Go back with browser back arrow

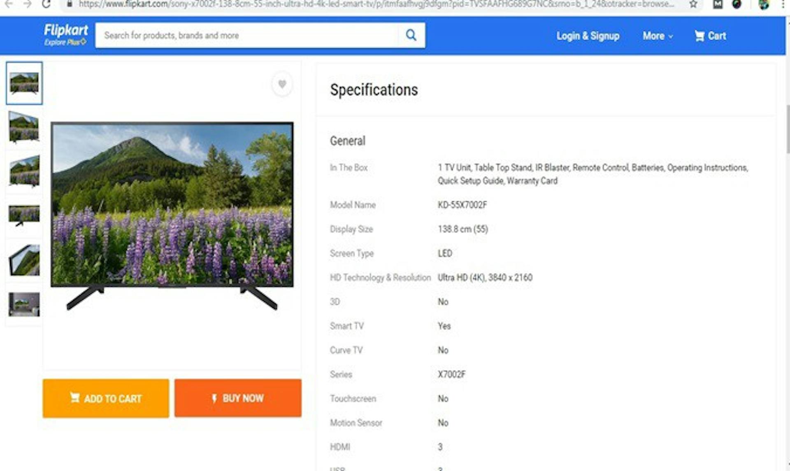click(x=9, y=4)
